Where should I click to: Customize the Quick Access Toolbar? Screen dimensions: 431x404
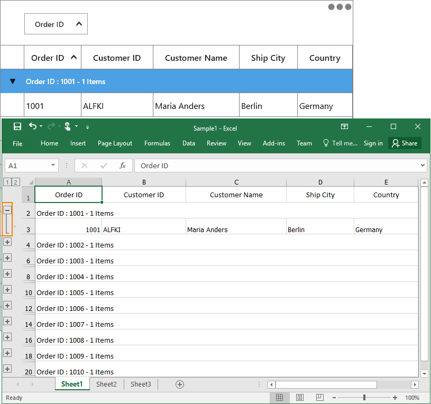pyautogui.click(x=87, y=127)
